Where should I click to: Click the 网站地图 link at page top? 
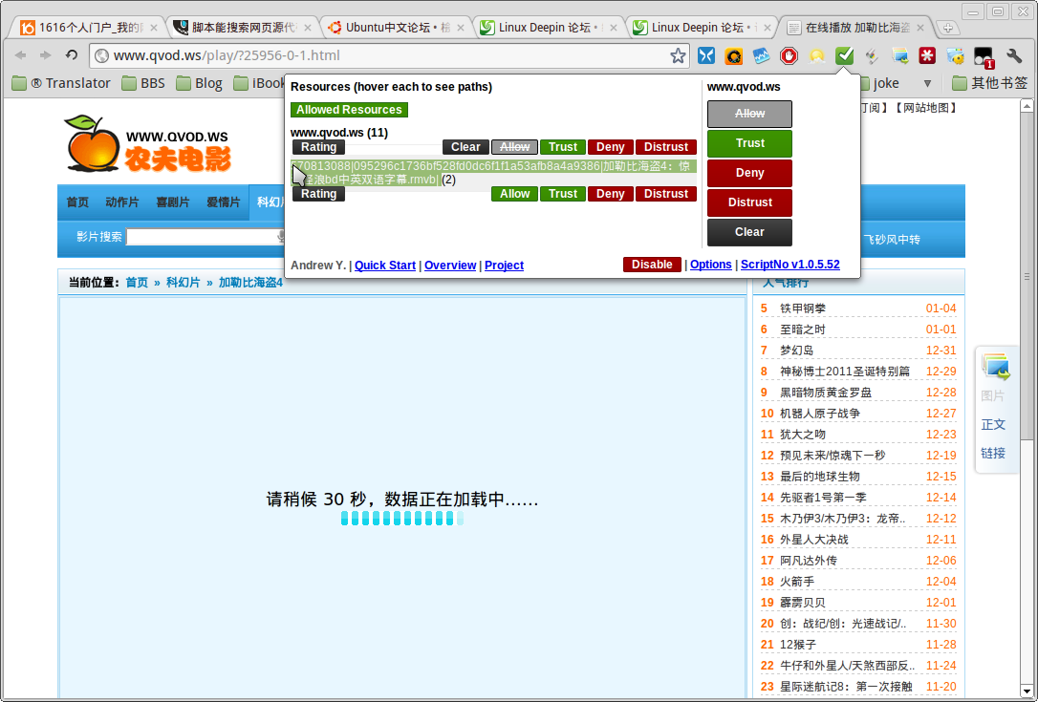[x=926, y=108]
